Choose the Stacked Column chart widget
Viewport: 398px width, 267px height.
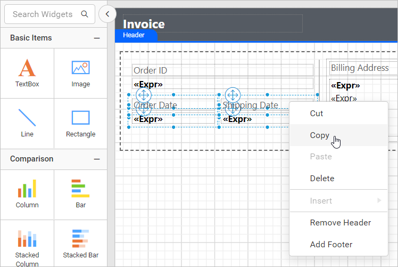[x=27, y=244]
